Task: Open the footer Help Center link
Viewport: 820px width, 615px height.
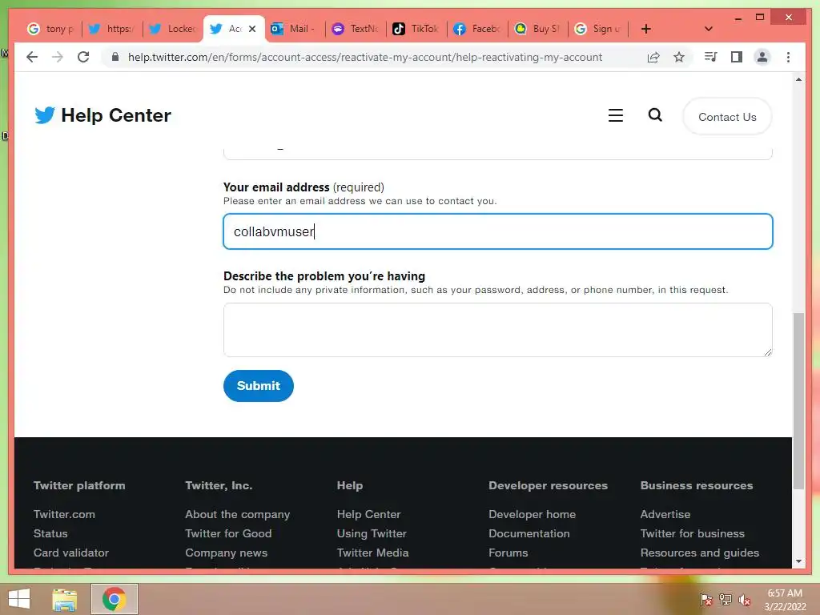Action: point(368,514)
